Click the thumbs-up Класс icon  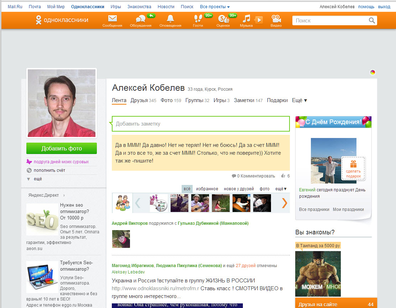coord(283,176)
